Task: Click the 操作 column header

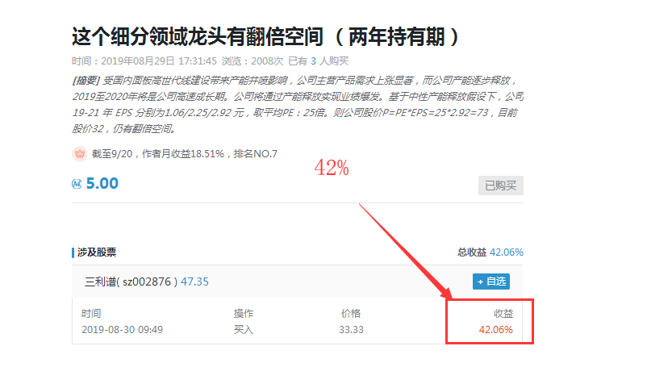Action: coord(244,313)
